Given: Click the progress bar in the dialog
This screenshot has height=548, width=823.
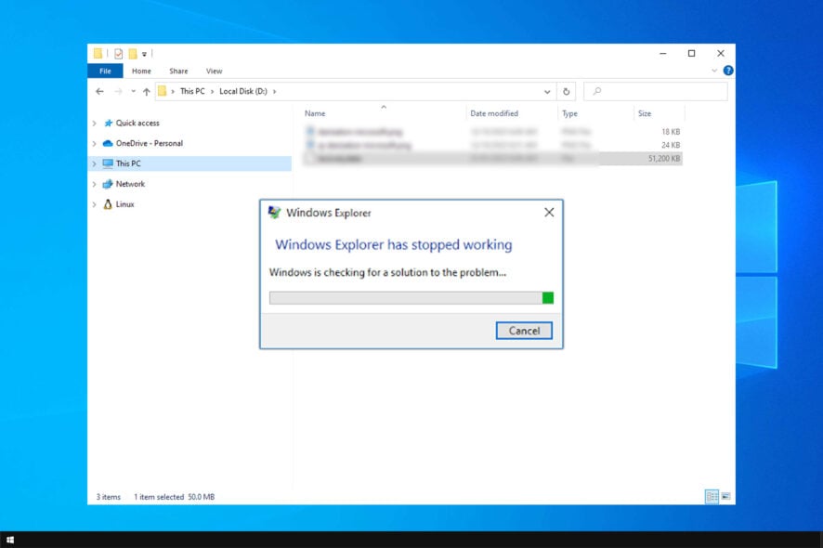Looking at the screenshot, I should click(x=409, y=297).
